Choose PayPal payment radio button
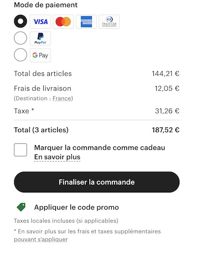 coord(20,38)
